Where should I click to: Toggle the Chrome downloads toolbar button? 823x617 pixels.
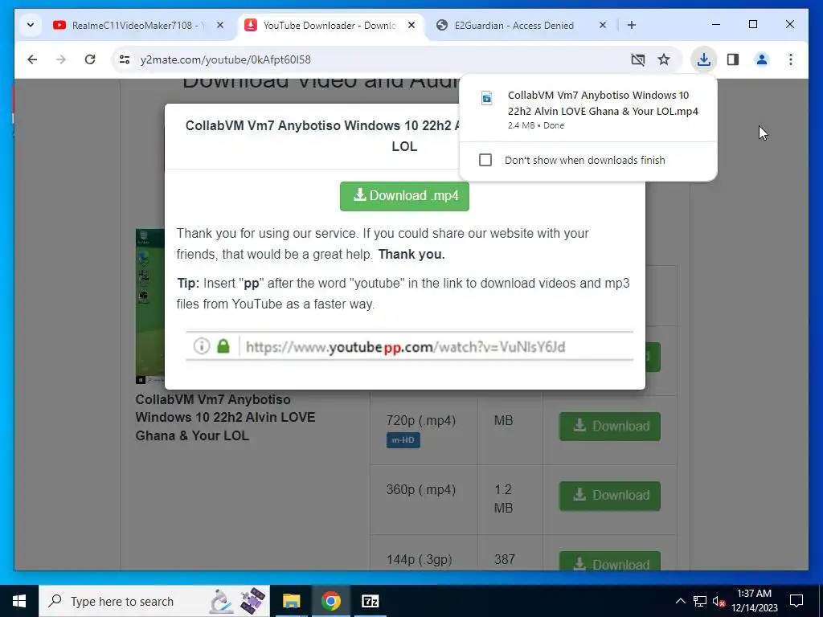(x=704, y=59)
